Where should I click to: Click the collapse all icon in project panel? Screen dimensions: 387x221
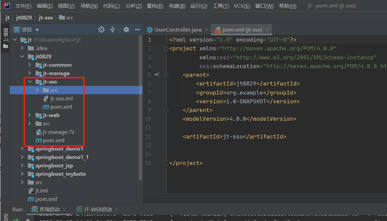coord(113,30)
